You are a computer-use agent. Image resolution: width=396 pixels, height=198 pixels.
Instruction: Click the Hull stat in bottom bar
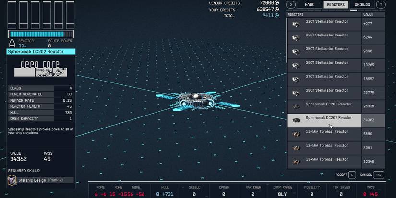tap(165, 191)
